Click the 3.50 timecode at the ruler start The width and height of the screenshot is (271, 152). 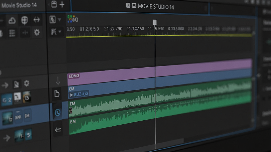coord(71,29)
